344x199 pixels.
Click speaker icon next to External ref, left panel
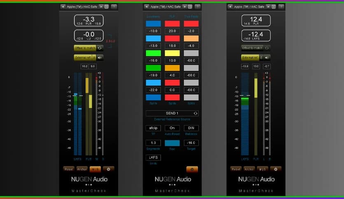coord(100,58)
